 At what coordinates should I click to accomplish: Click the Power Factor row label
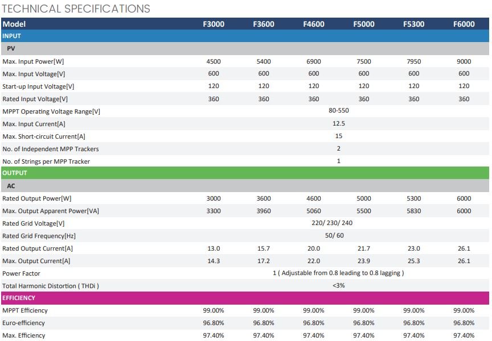pyautogui.click(x=21, y=273)
